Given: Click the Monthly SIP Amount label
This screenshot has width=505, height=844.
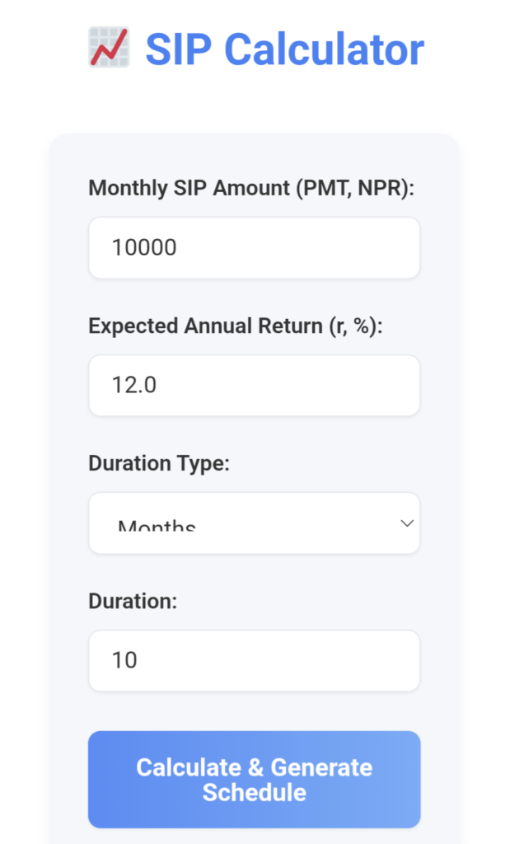Looking at the screenshot, I should click(x=253, y=188).
